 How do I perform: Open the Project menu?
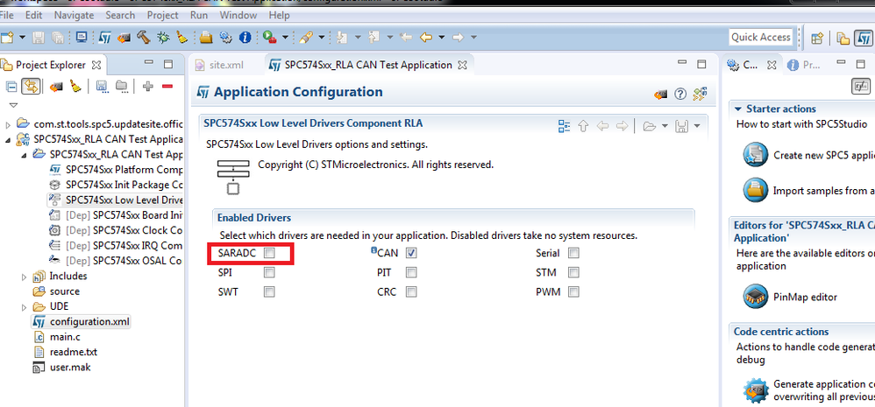coord(162,15)
